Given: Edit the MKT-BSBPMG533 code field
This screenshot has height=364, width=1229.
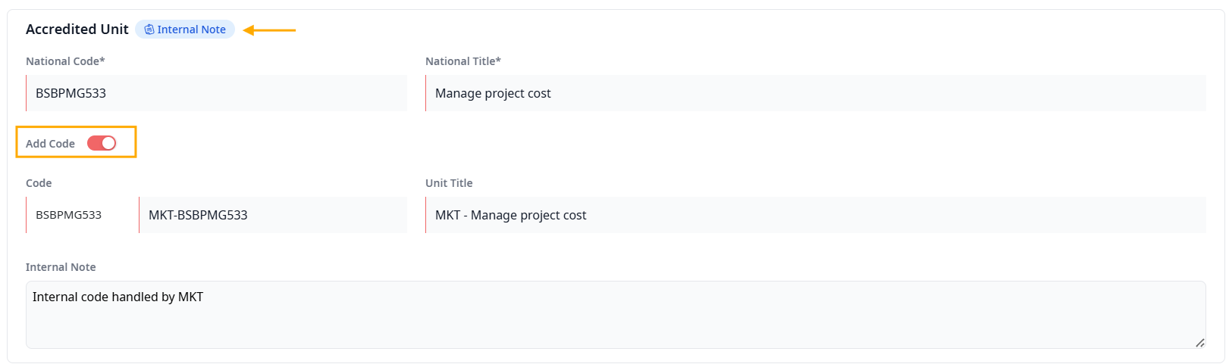Looking at the screenshot, I should pos(273,215).
